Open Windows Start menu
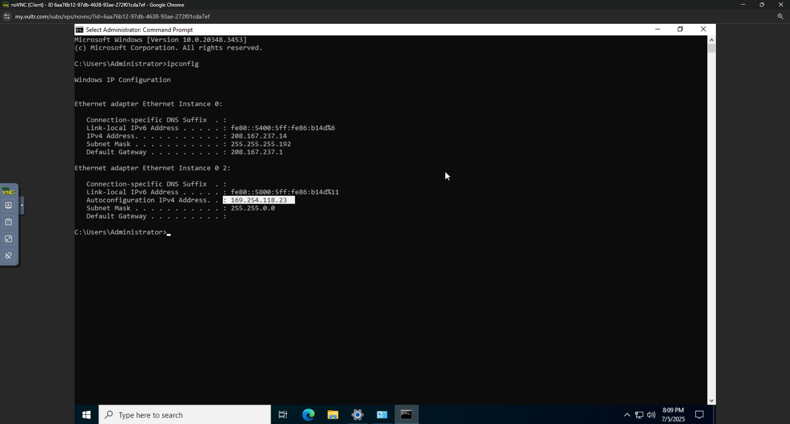The image size is (790, 424). [x=86, y=415]
